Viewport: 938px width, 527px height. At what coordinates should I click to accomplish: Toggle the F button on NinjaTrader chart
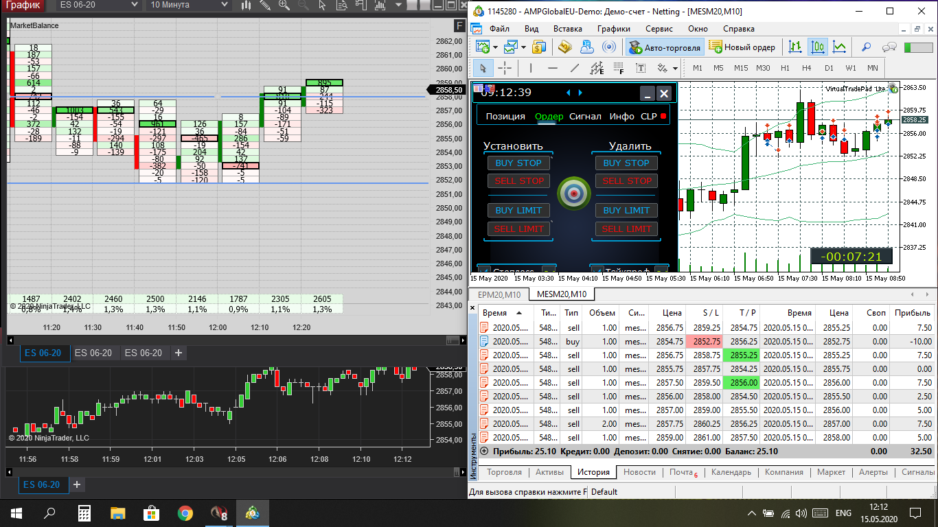click(460, 26)
